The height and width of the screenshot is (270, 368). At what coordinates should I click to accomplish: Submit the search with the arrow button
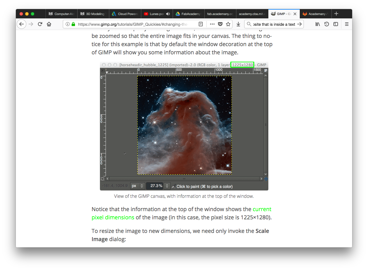299,24
